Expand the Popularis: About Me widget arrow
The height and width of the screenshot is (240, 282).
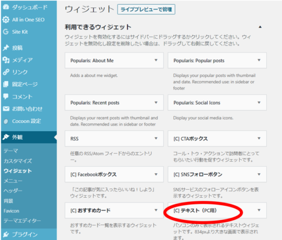point(156,60)
